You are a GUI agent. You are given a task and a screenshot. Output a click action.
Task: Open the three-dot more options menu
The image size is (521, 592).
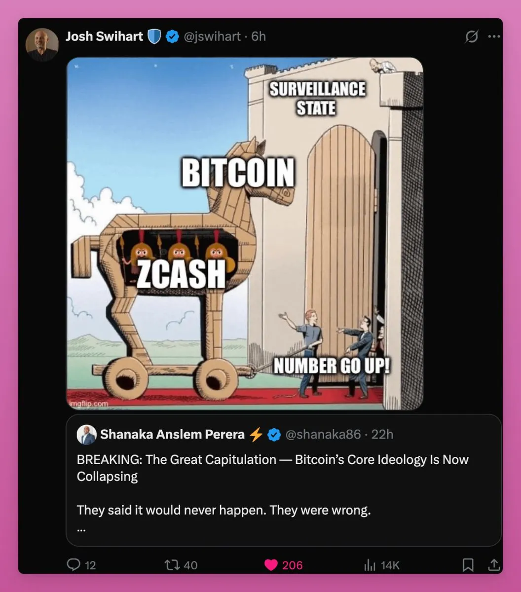[x=493, y=37]
